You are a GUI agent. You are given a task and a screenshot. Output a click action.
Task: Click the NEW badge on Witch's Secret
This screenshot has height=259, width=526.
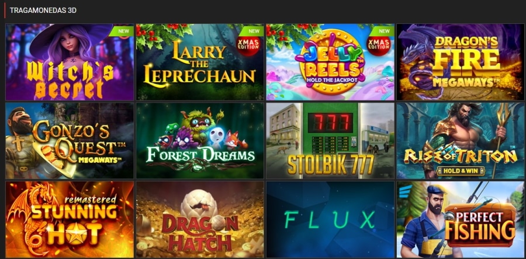(123, 31)
